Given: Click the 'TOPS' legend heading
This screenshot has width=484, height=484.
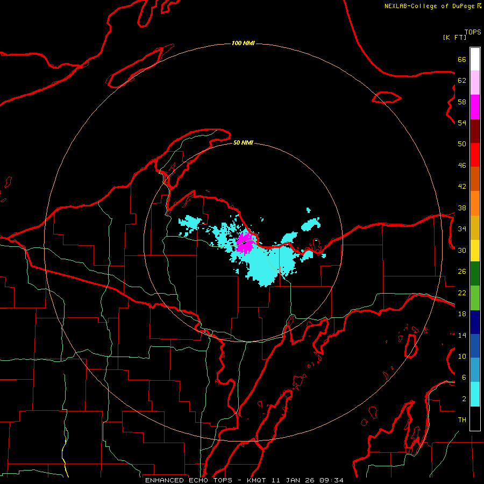Looking at the screenshot, I should 473,32.
